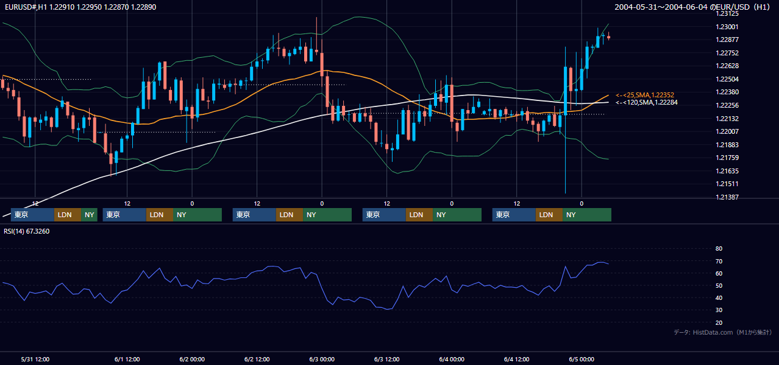Screen dimensions: 779x365
Task: Click the 6/2 00:00 date label
Action: (192, 359)
